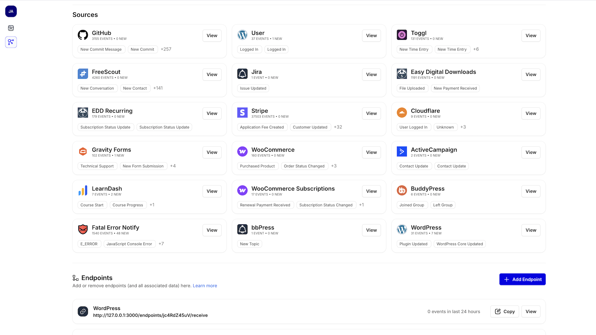Click the LearnDash bar chart icon

(83, 190)
